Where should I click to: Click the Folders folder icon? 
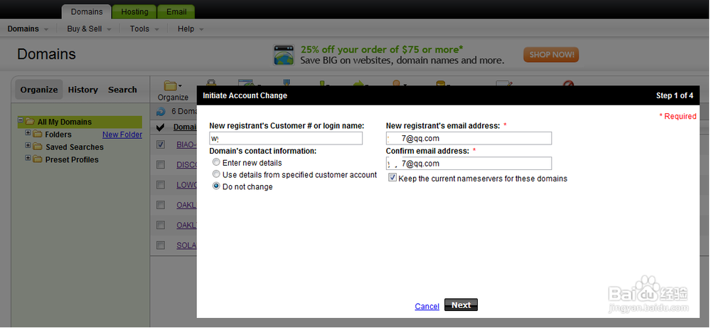coord(38,134)
